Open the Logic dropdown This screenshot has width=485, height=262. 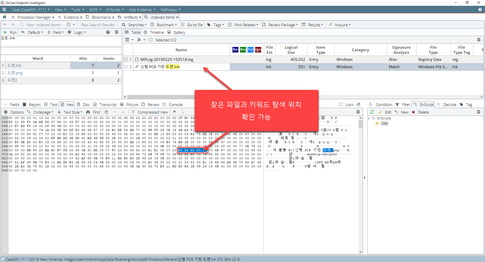[77, 32]
